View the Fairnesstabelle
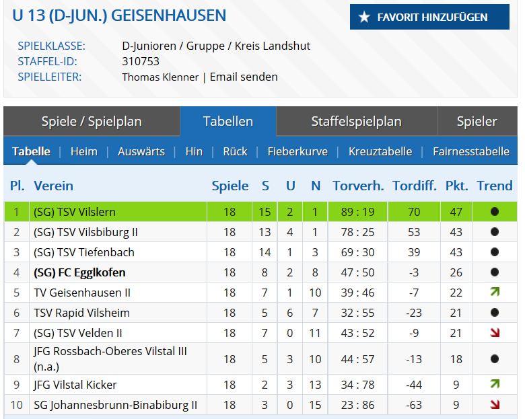The image size is (525, 419). tap(471, 151)
